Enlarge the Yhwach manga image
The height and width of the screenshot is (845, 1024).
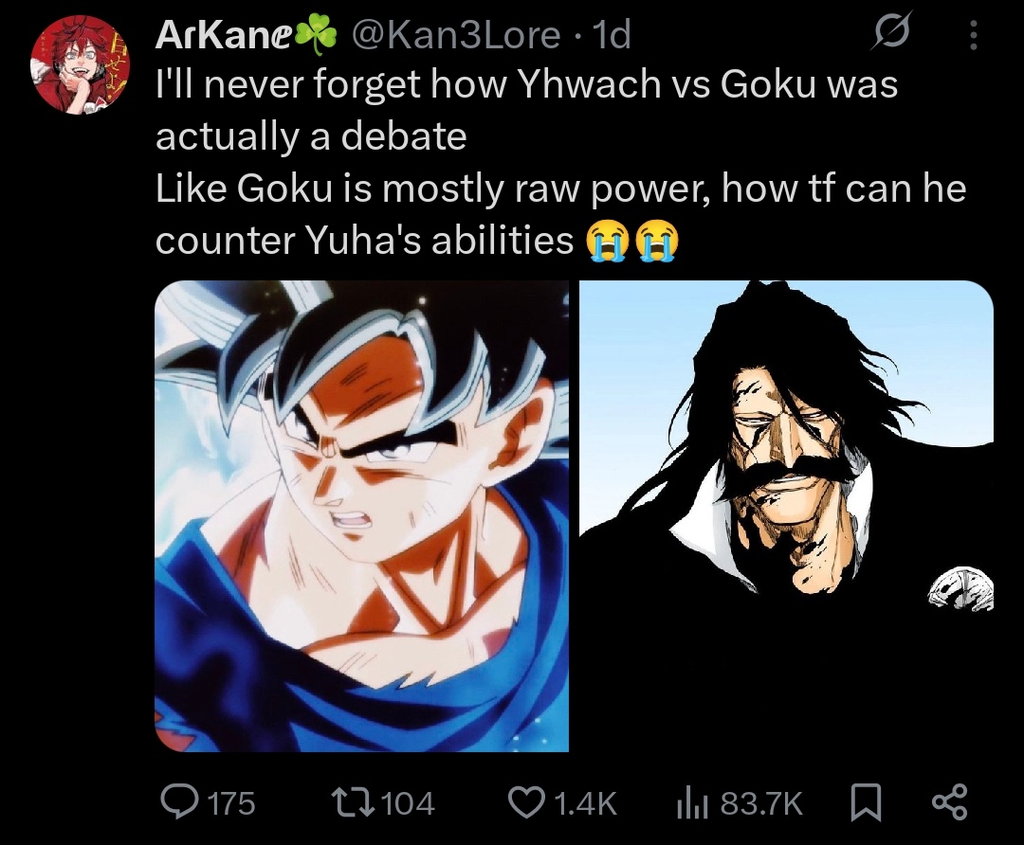[786, 516]
